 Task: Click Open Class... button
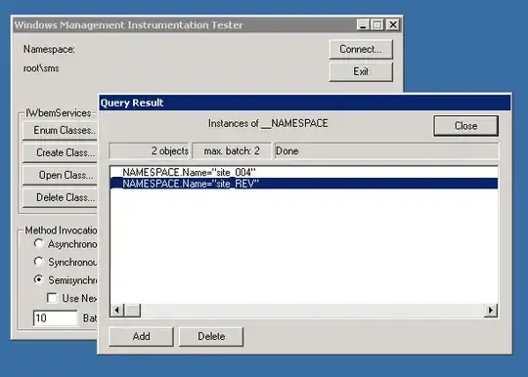[60, 175]
